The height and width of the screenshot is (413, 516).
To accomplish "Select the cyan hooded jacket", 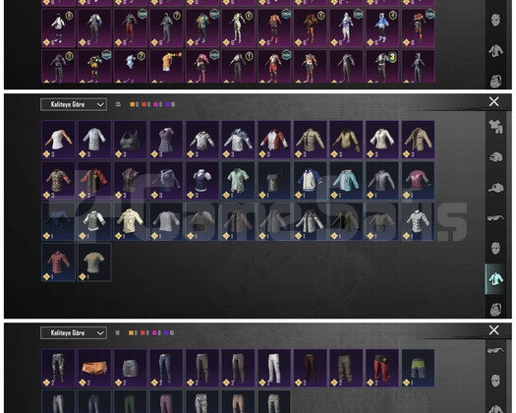I will pyautogui.click(x=346, y=181).
